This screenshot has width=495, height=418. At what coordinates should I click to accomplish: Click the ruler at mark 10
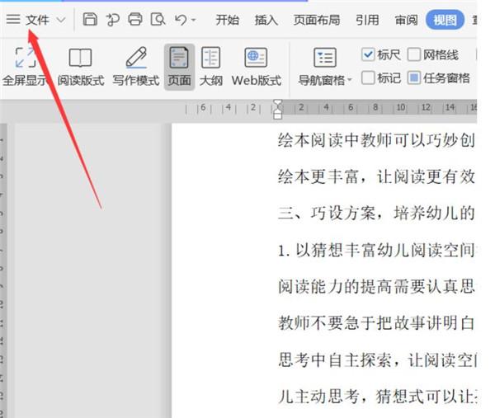tap(401, 107)
